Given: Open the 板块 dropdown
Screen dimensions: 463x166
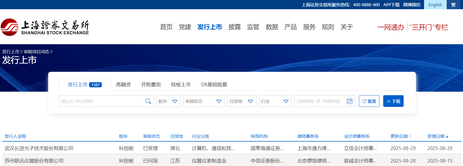Looking at the screenshot, I should tap(169, 101).
